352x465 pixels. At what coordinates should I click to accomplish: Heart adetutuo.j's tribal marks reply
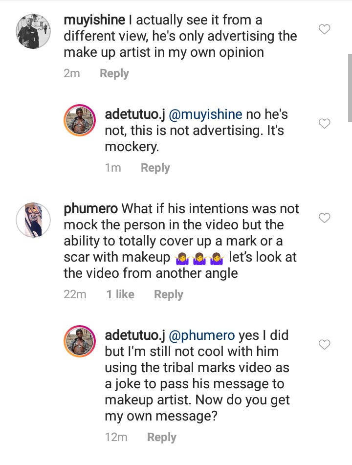(324, 345)
